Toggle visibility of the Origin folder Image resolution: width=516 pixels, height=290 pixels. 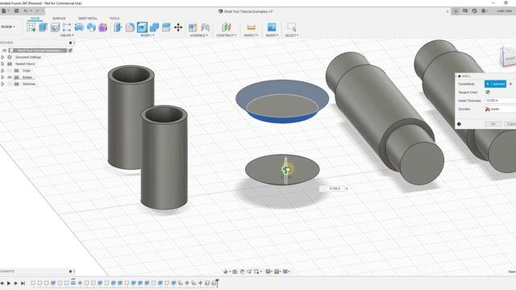coord(10,71)
